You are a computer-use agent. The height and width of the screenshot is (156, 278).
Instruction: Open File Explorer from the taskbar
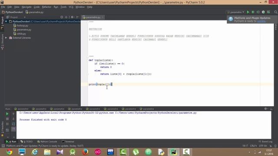pyautogui.click(x=47, y=152)
